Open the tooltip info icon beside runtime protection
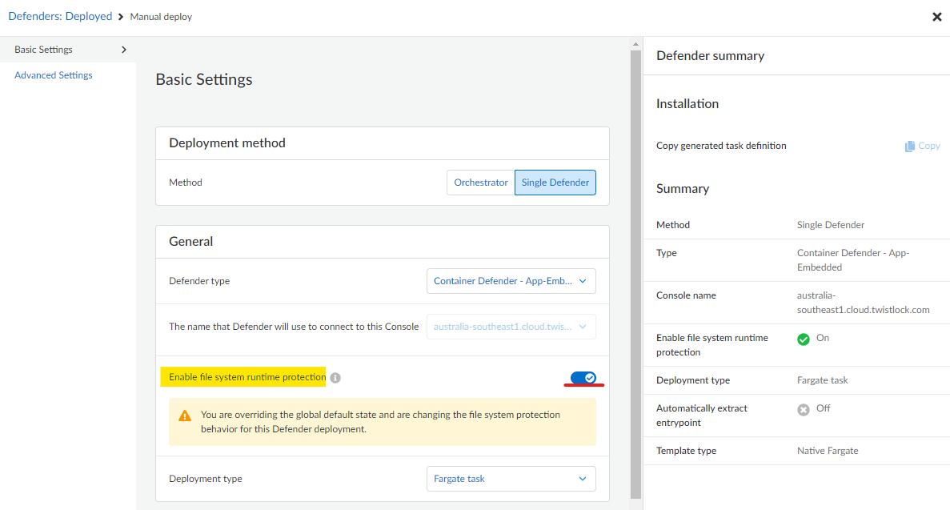This screenshot has height=510, width=950. click(335, 377)
